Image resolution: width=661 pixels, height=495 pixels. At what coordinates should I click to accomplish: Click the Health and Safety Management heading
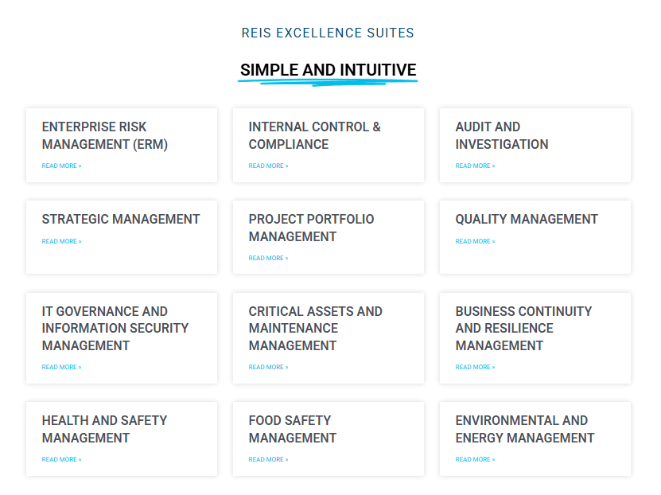click(104, 429)
